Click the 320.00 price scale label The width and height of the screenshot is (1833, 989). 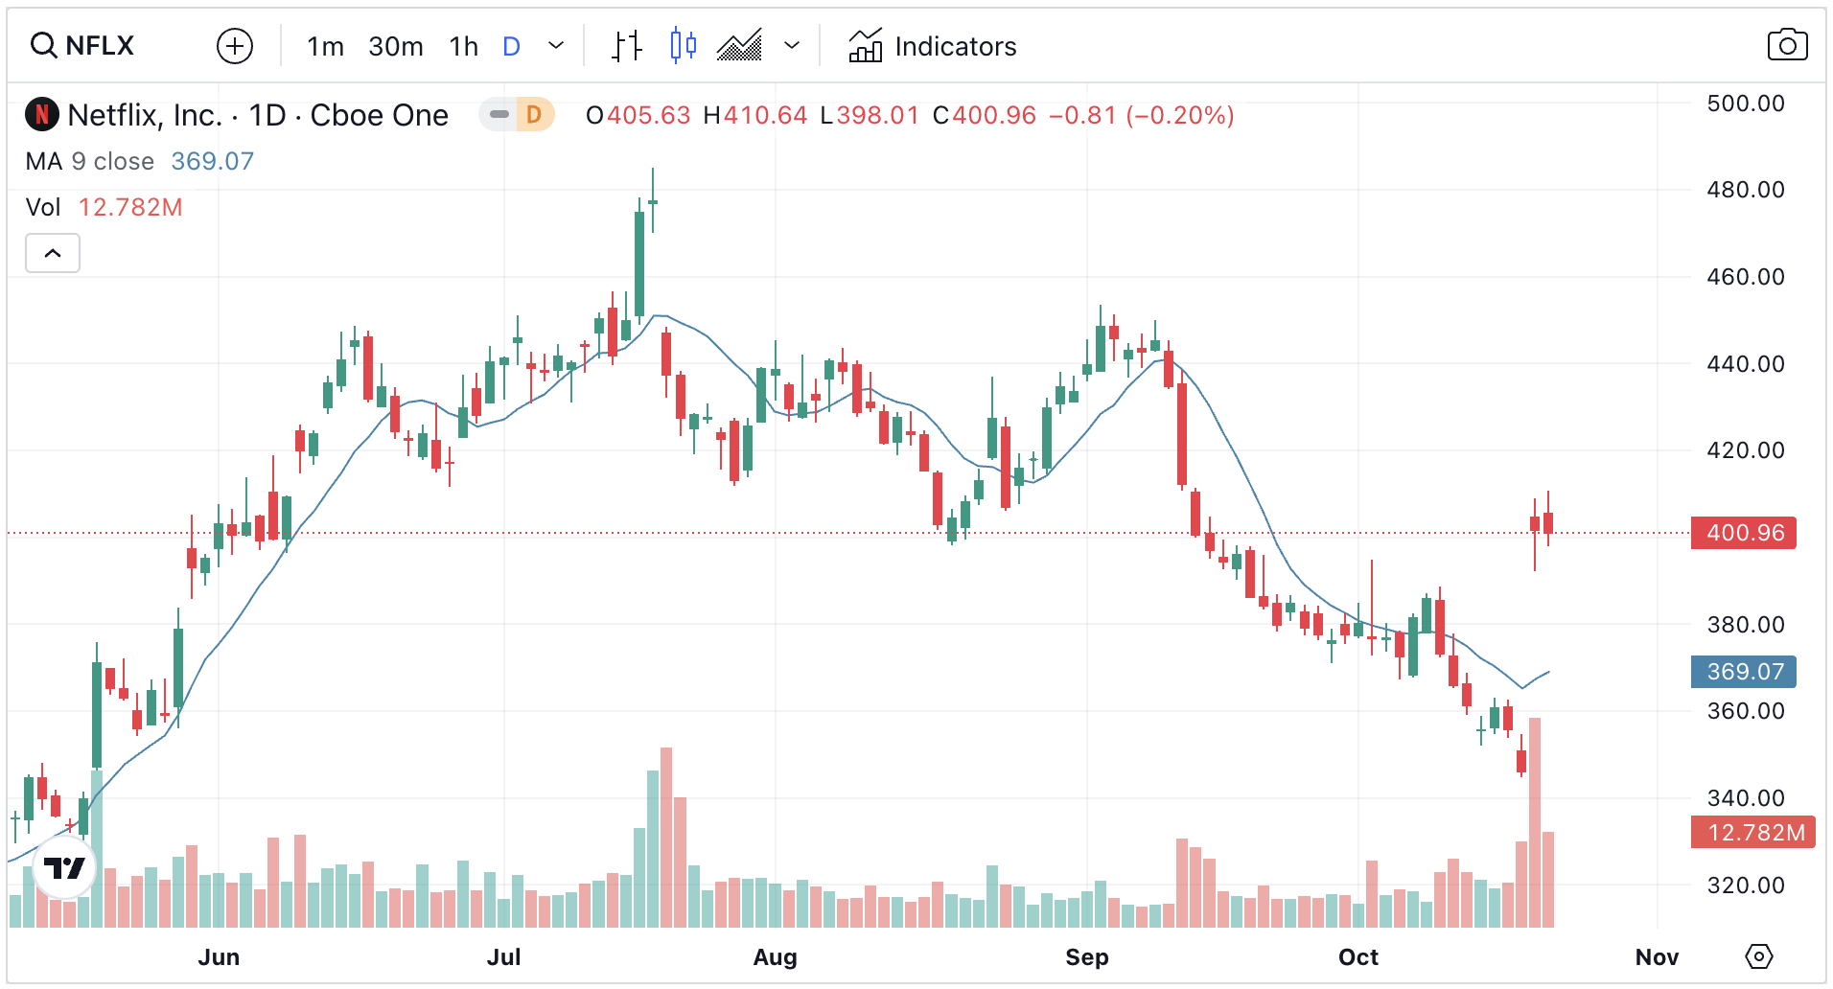(1746, 885)
